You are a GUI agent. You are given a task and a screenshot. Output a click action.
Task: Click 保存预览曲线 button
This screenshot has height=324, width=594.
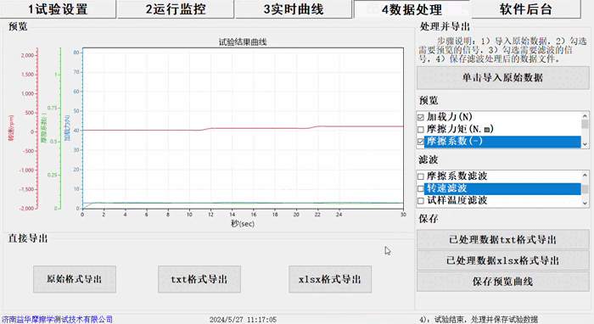[x=502, y=282]
